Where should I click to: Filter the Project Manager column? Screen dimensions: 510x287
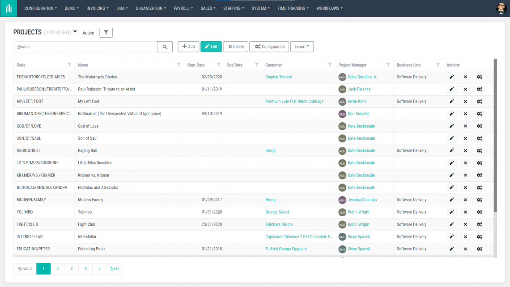388,65
